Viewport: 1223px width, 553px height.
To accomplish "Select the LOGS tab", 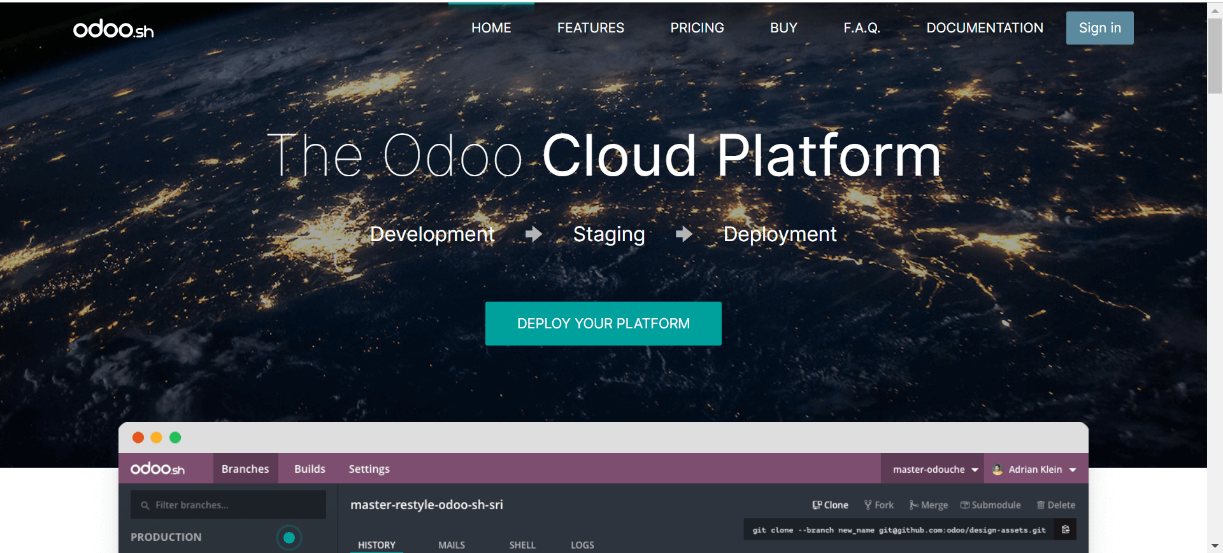I will [x=582, y=545].
